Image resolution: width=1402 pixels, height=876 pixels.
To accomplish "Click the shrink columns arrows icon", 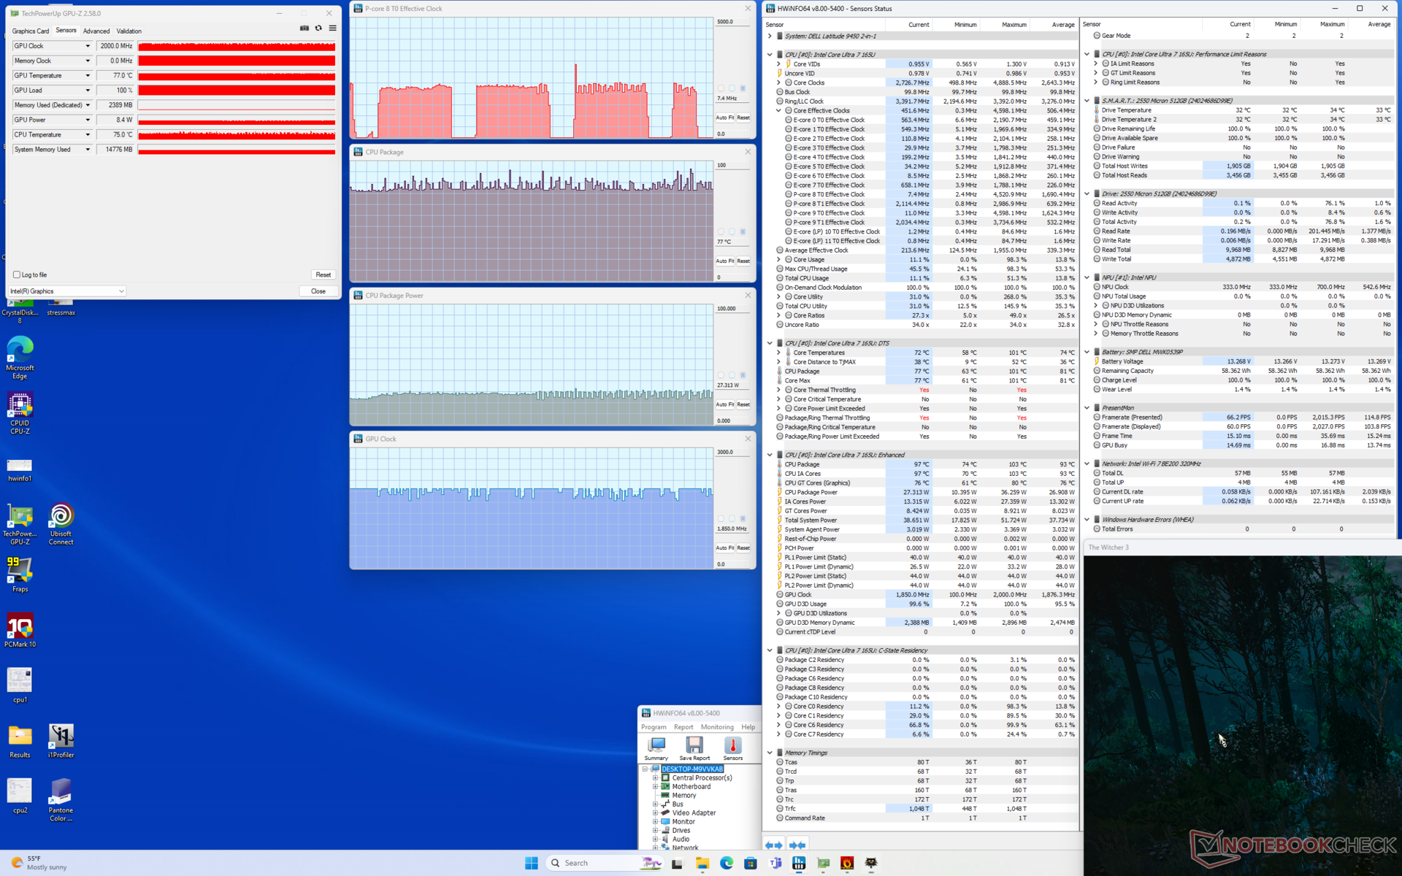I will [x=797, y=845].
